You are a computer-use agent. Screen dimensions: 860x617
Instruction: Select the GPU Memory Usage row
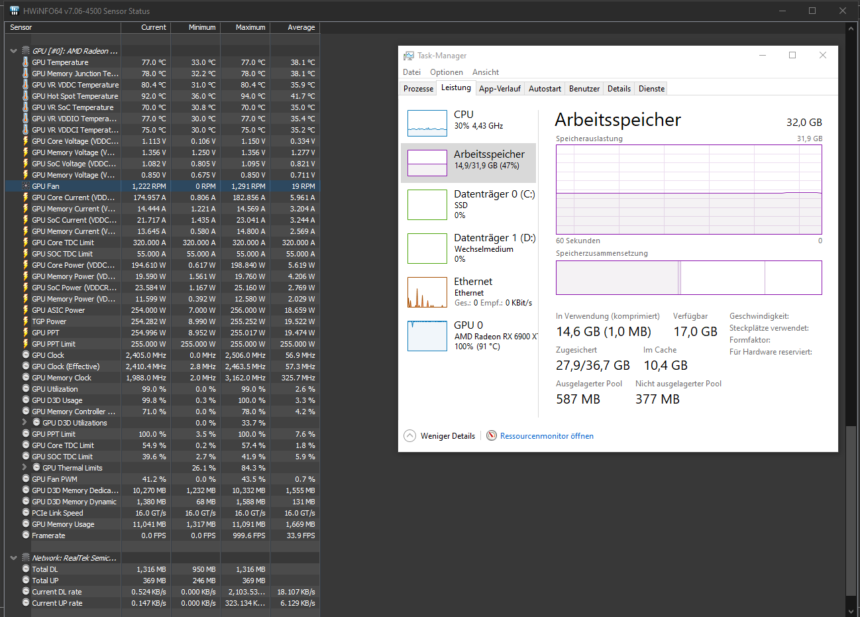[x=162, y=524]
